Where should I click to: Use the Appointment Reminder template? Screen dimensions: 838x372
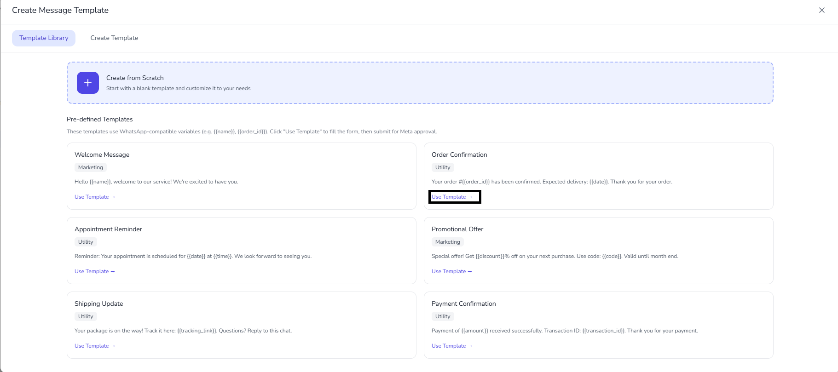94,271
